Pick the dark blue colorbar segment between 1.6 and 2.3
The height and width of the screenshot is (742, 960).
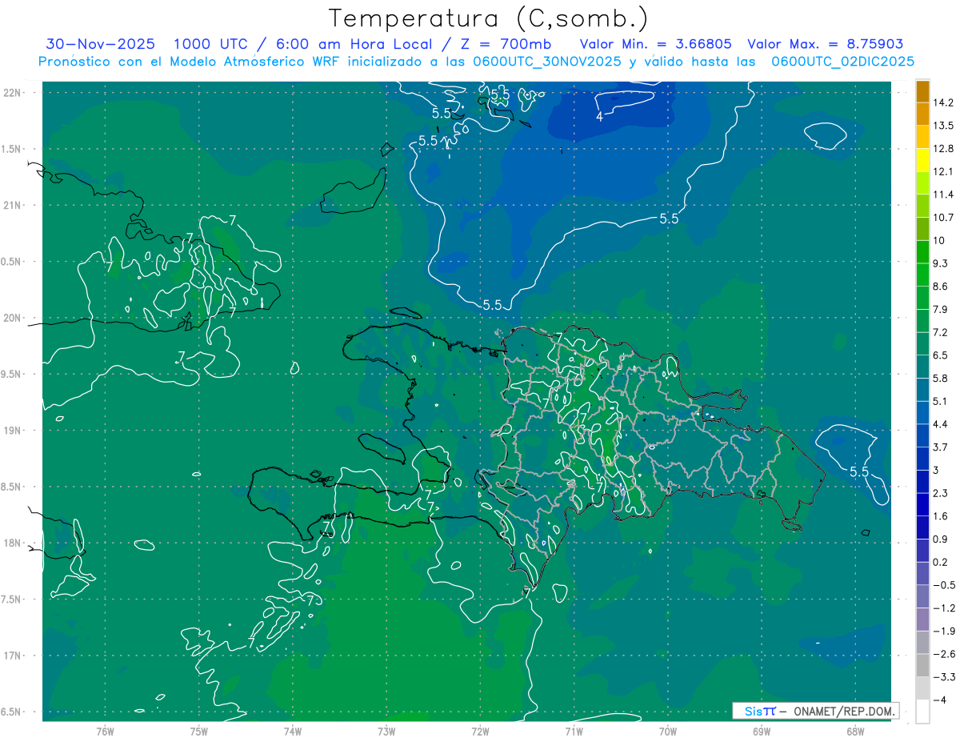922,504
